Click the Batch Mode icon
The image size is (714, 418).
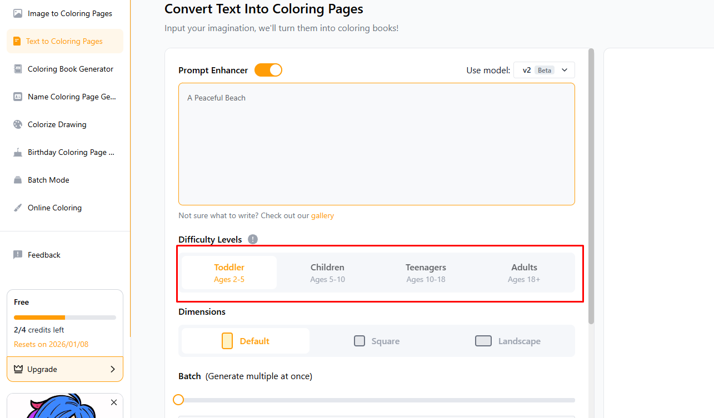pos(18,180)
